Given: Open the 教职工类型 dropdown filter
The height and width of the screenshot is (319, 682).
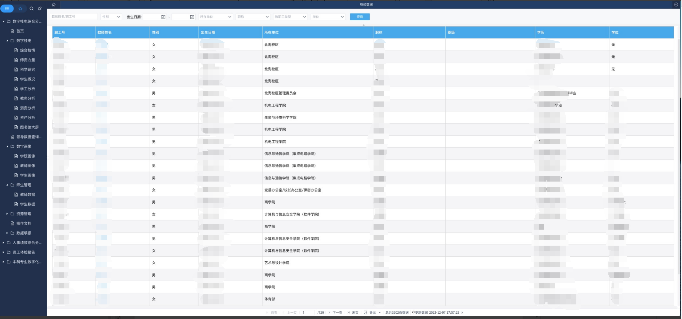Looking at the screenshot, I should click(290, 17).
